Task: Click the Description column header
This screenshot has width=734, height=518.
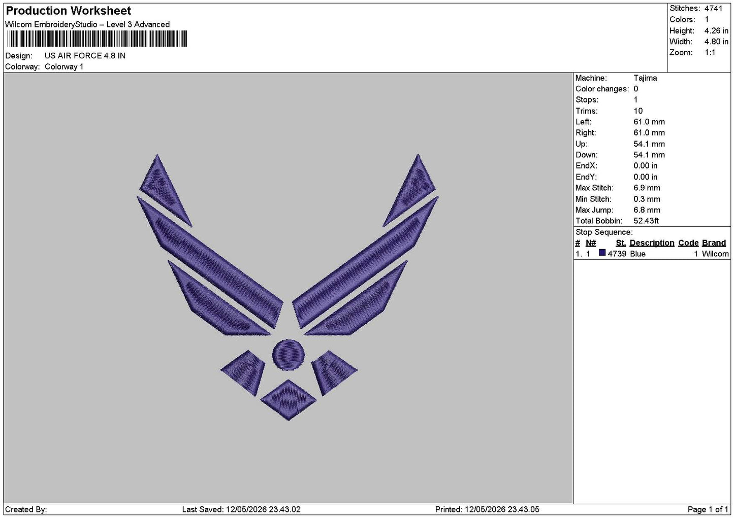Action: [652, 243]
